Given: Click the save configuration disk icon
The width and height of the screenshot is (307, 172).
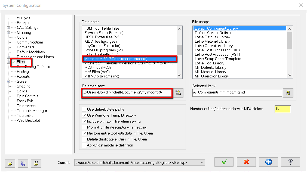Looking at the screenshot, I should coord(23,163).
